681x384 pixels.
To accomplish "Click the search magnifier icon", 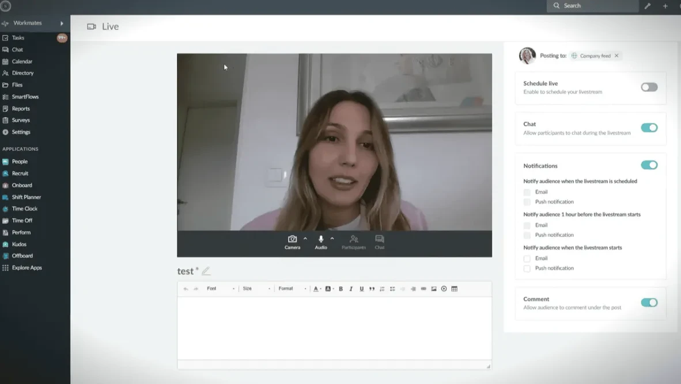I will [557, 6].
